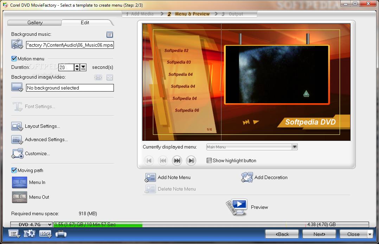Change the 16:9 aspect ratio setting
This screenshot has width=379, height=244.
point(45,233)
